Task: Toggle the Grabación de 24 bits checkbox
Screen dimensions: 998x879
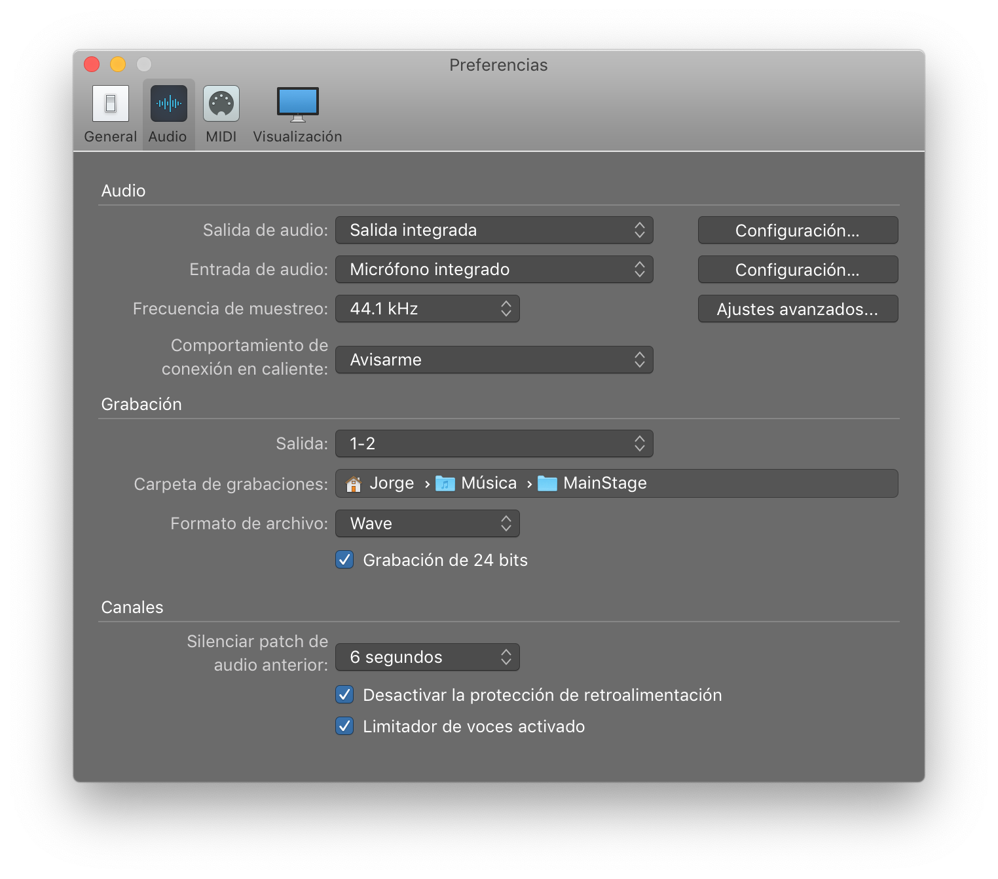Action: (x=344, y=560)
